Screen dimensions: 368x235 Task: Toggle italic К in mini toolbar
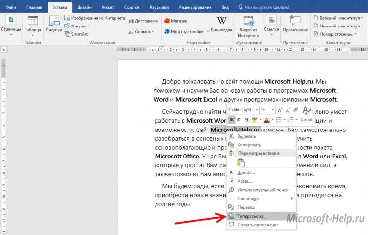[239, 120]
